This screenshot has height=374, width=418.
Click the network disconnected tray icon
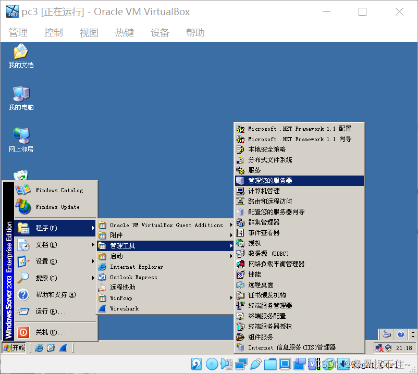(x=379, y=348)
